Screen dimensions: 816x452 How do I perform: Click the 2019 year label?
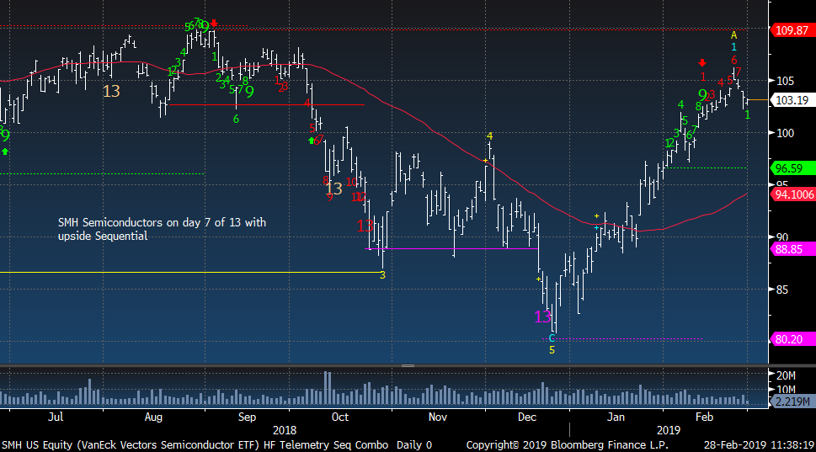pos(668,430)
